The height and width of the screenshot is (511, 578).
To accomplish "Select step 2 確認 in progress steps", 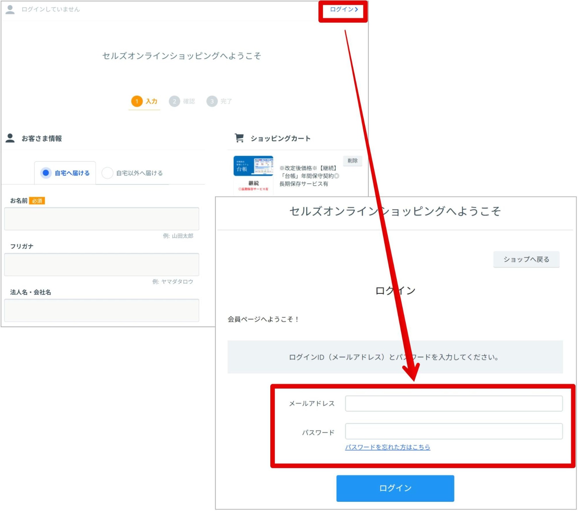I will tap(182, 101).
